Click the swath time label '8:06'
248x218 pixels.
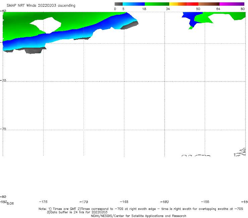[x=10, y=204]
